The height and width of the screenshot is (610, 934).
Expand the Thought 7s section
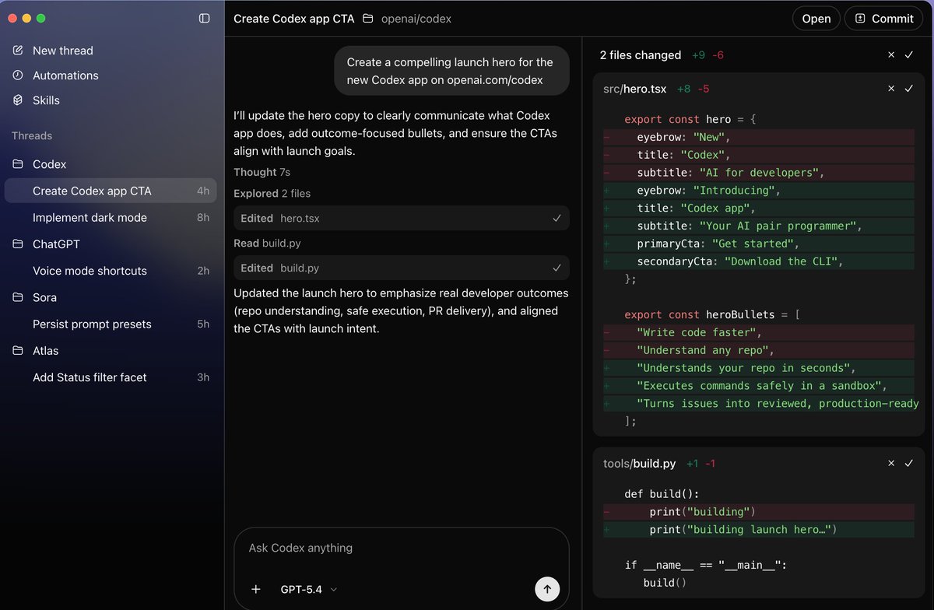click(x=262, y=172)
